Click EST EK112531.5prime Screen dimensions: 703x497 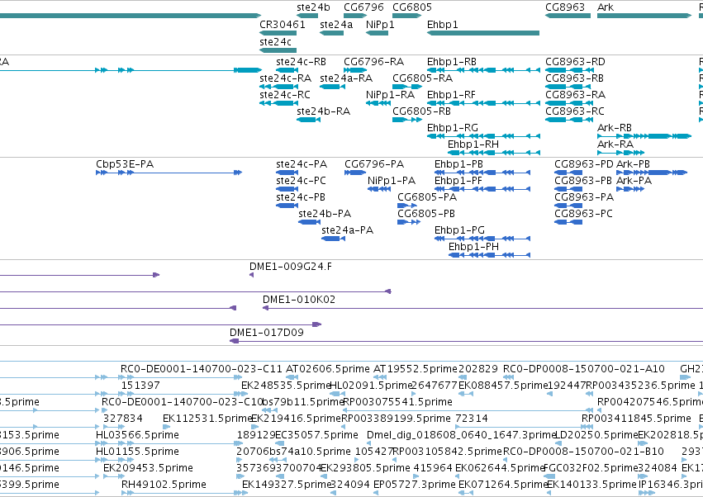click(208, 419)
